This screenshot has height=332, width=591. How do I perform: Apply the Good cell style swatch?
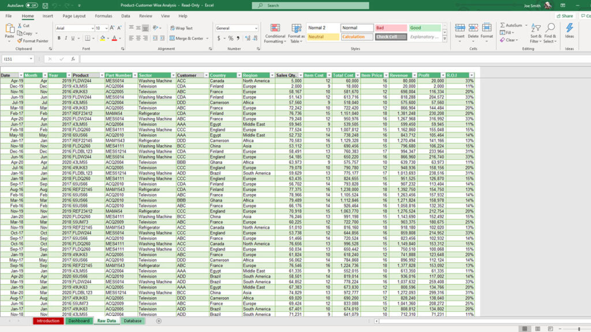425,28
